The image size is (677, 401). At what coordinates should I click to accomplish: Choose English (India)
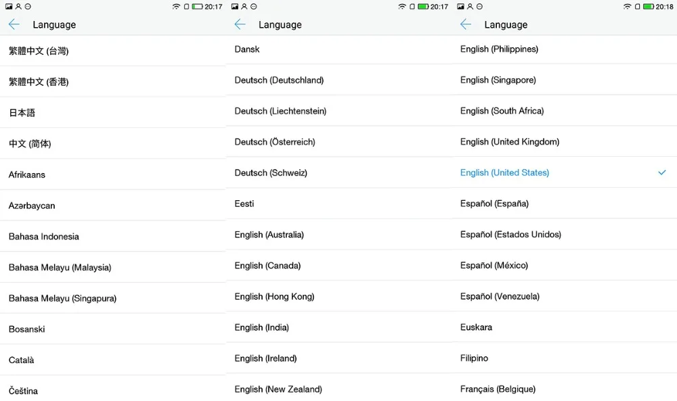click(x=339, y=327)
